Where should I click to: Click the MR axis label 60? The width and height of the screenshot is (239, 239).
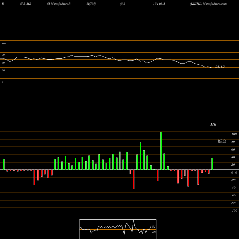tap(233, 150)
